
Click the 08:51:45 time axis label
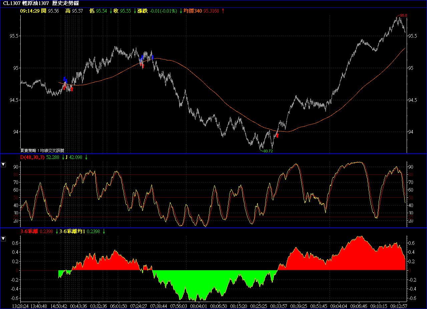[x=319, y=306]
